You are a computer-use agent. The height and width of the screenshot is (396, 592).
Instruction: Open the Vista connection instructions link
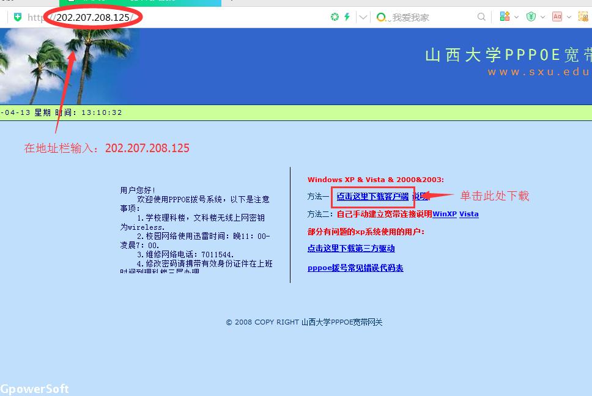[468, 214]
